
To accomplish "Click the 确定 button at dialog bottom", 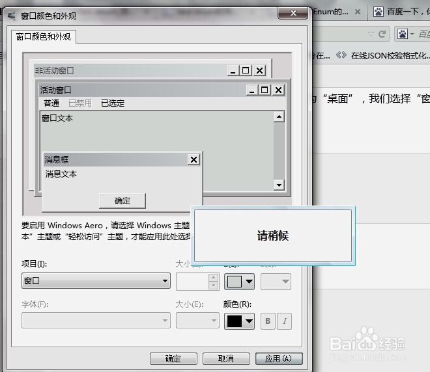I will (173, 358).
